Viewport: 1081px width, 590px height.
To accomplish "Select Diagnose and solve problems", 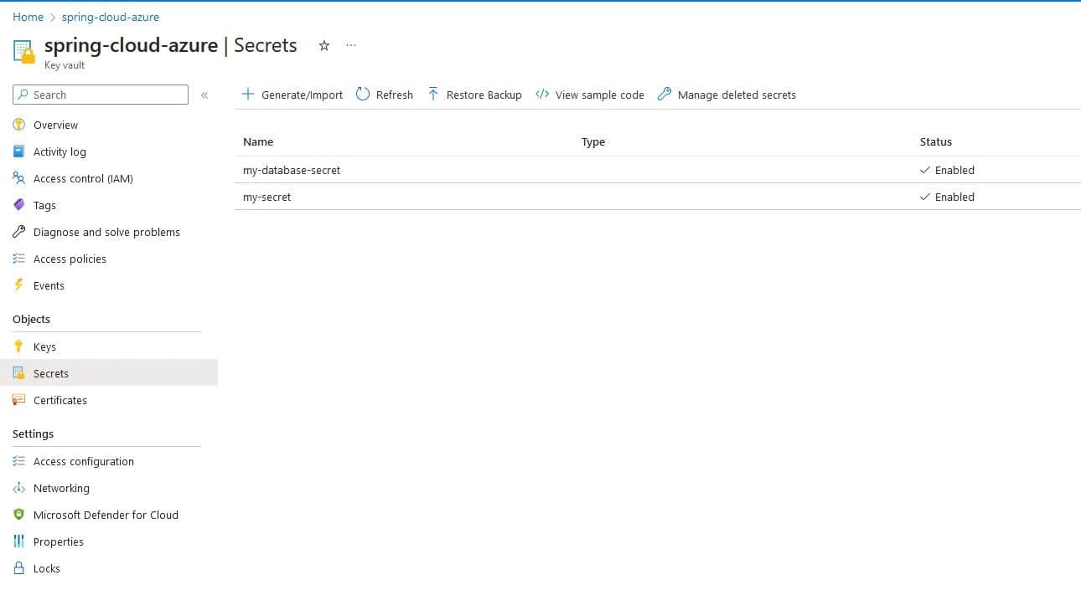I will (x=106, y=232).
